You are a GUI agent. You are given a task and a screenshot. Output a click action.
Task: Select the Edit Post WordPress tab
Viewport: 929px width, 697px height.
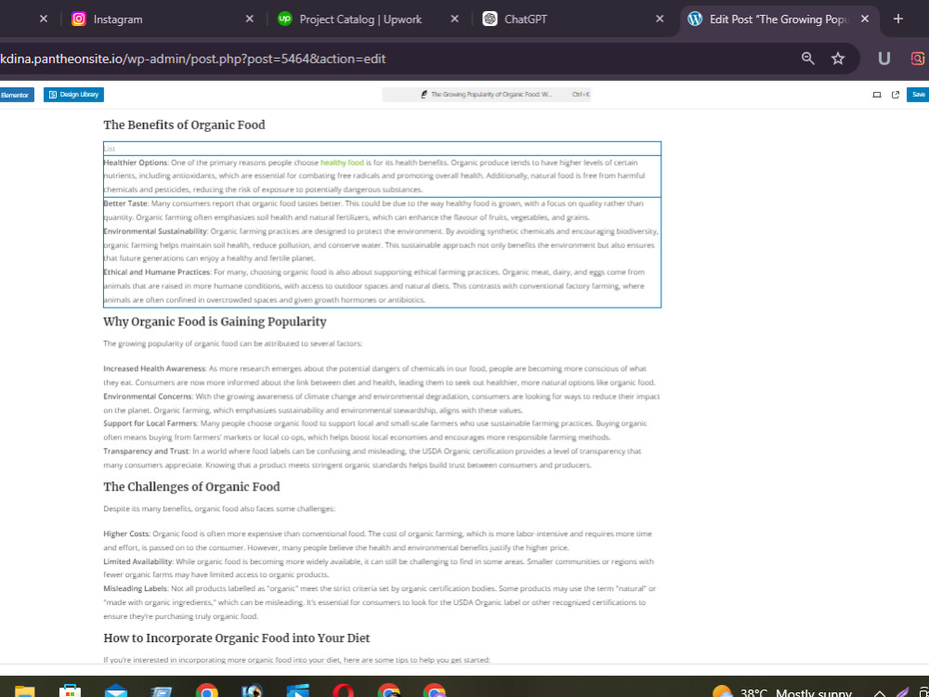[770, 19]
